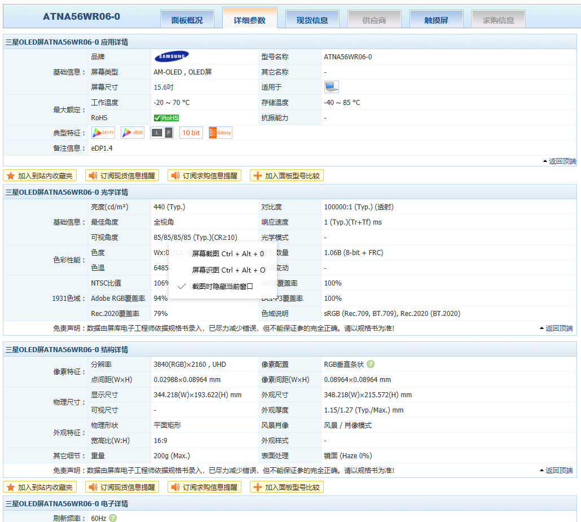Screen dimensions: 581x522
Task: Click the 10 bit feature icon
Action: [191, 133]
